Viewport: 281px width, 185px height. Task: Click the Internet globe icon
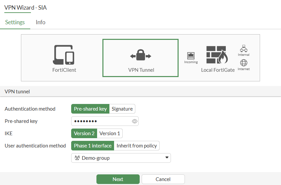244,63
